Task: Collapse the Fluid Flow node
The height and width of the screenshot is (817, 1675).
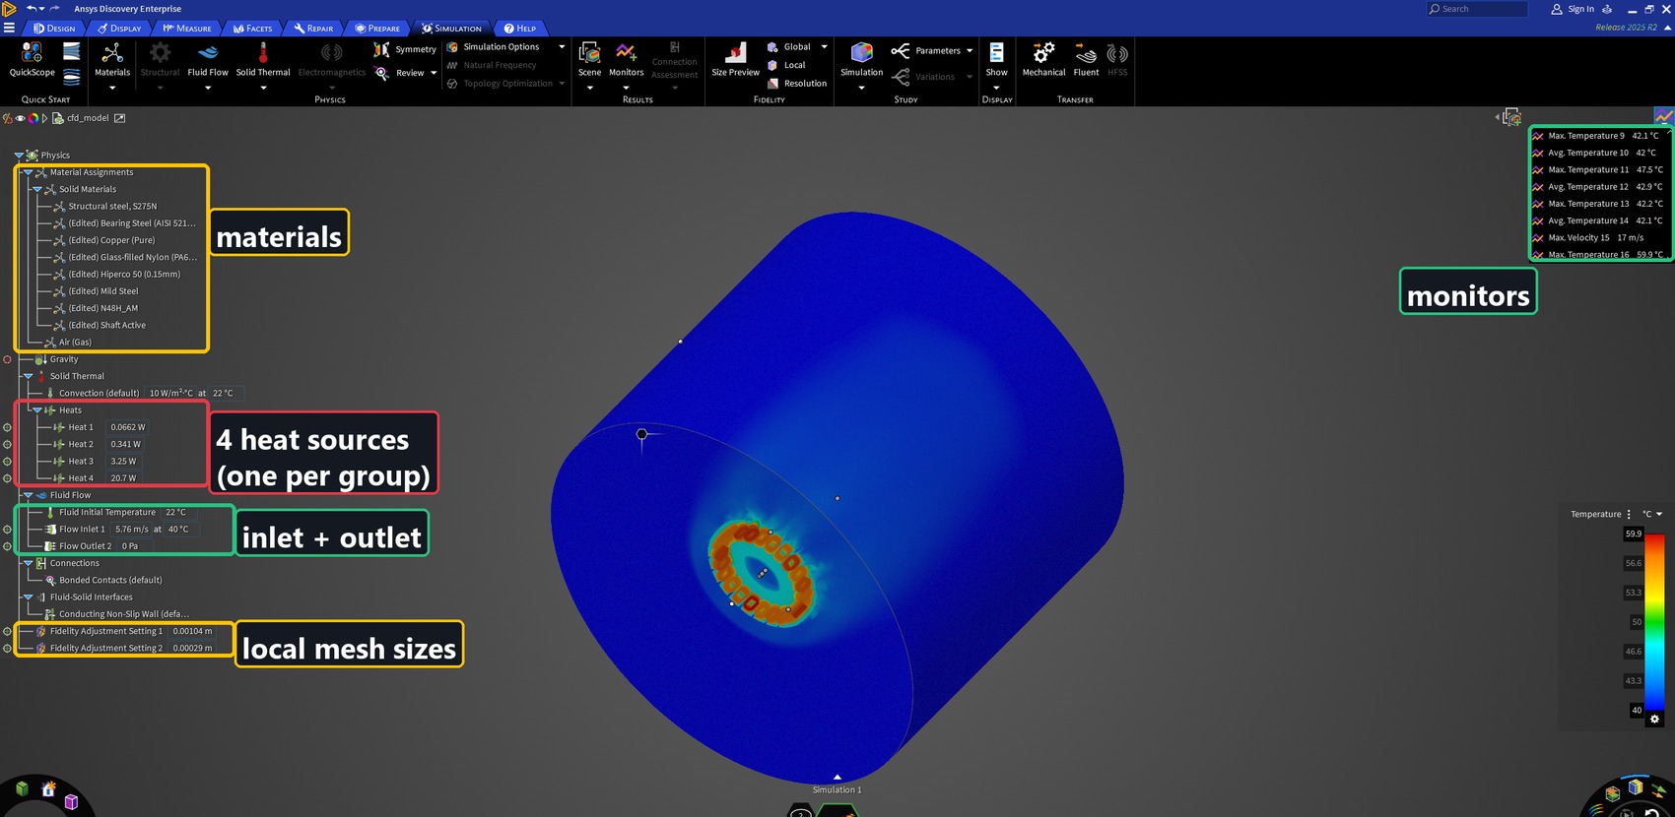Action: coord(28,495)
